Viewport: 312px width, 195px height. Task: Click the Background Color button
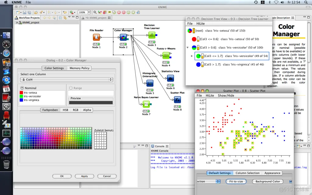coord(268,182)
